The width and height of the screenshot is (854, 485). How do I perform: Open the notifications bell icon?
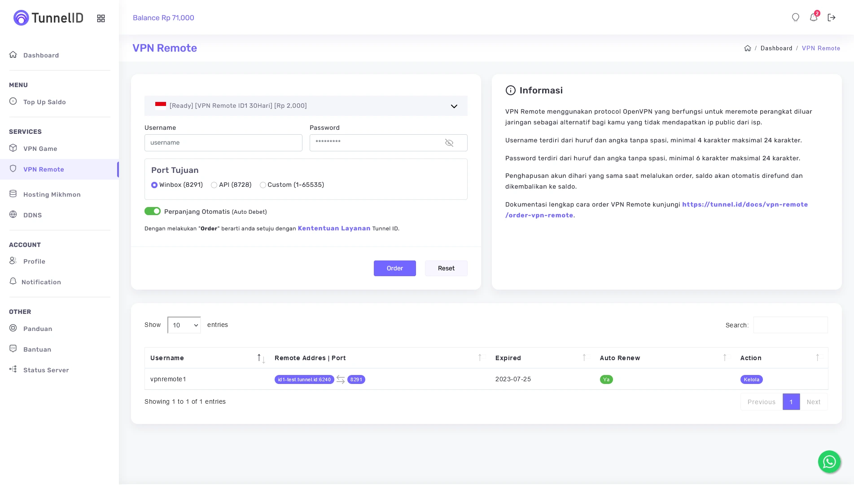pyautogui.click(x=814, y=18)
